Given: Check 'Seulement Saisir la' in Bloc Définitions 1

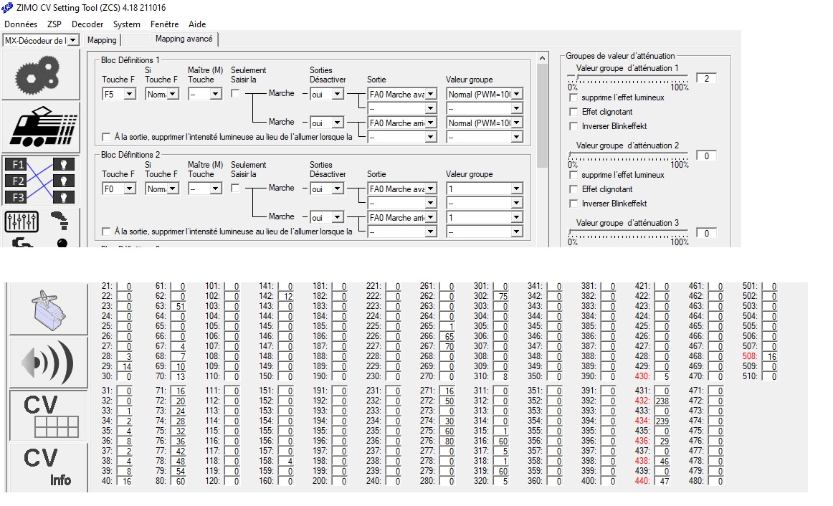Looking at the screenshot, I should 235,94.
